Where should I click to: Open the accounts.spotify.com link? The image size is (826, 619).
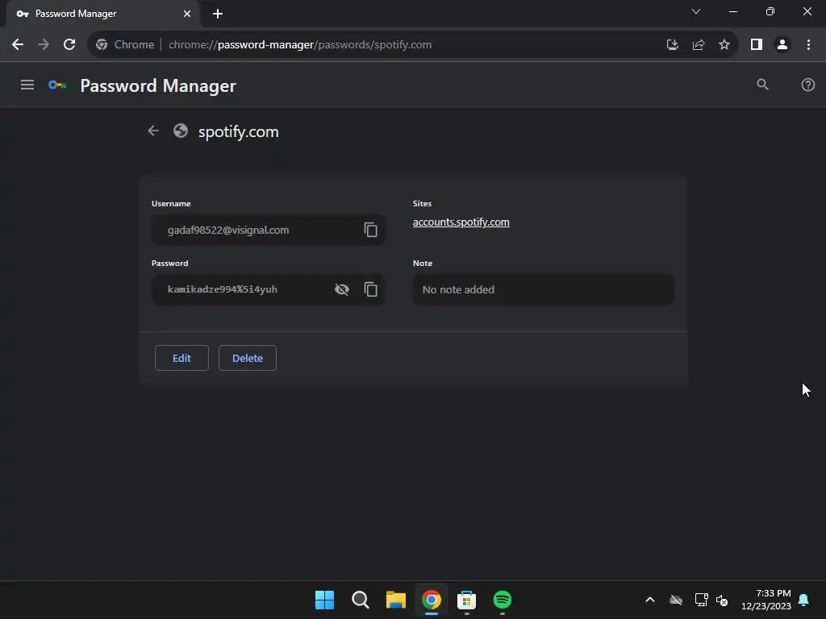coord(461,222)
